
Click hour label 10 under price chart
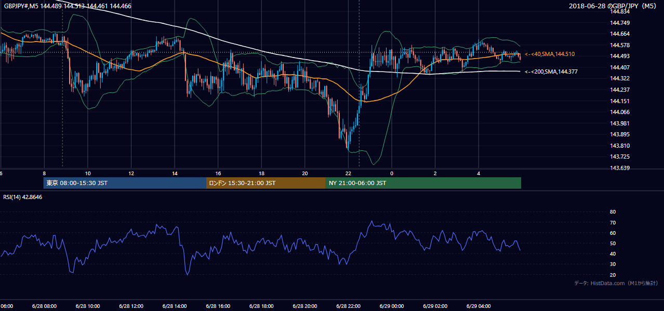[x=88, y=174]
